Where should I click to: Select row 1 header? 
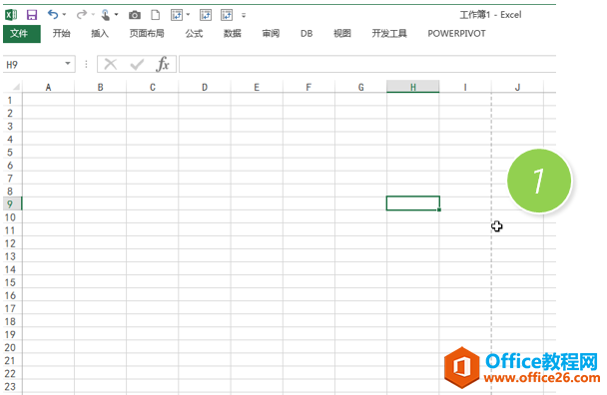point(11,100)
